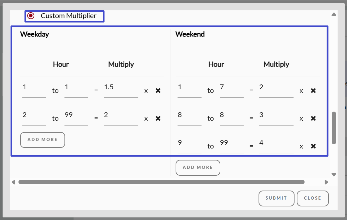Click the horizontal scrollbar left arrow
Screen dimensions: 347x220
13,182
